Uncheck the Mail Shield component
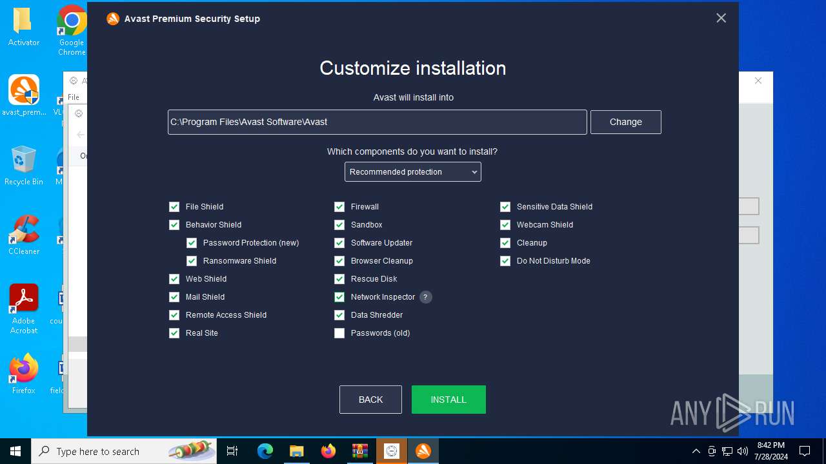 tap(174, 297)
